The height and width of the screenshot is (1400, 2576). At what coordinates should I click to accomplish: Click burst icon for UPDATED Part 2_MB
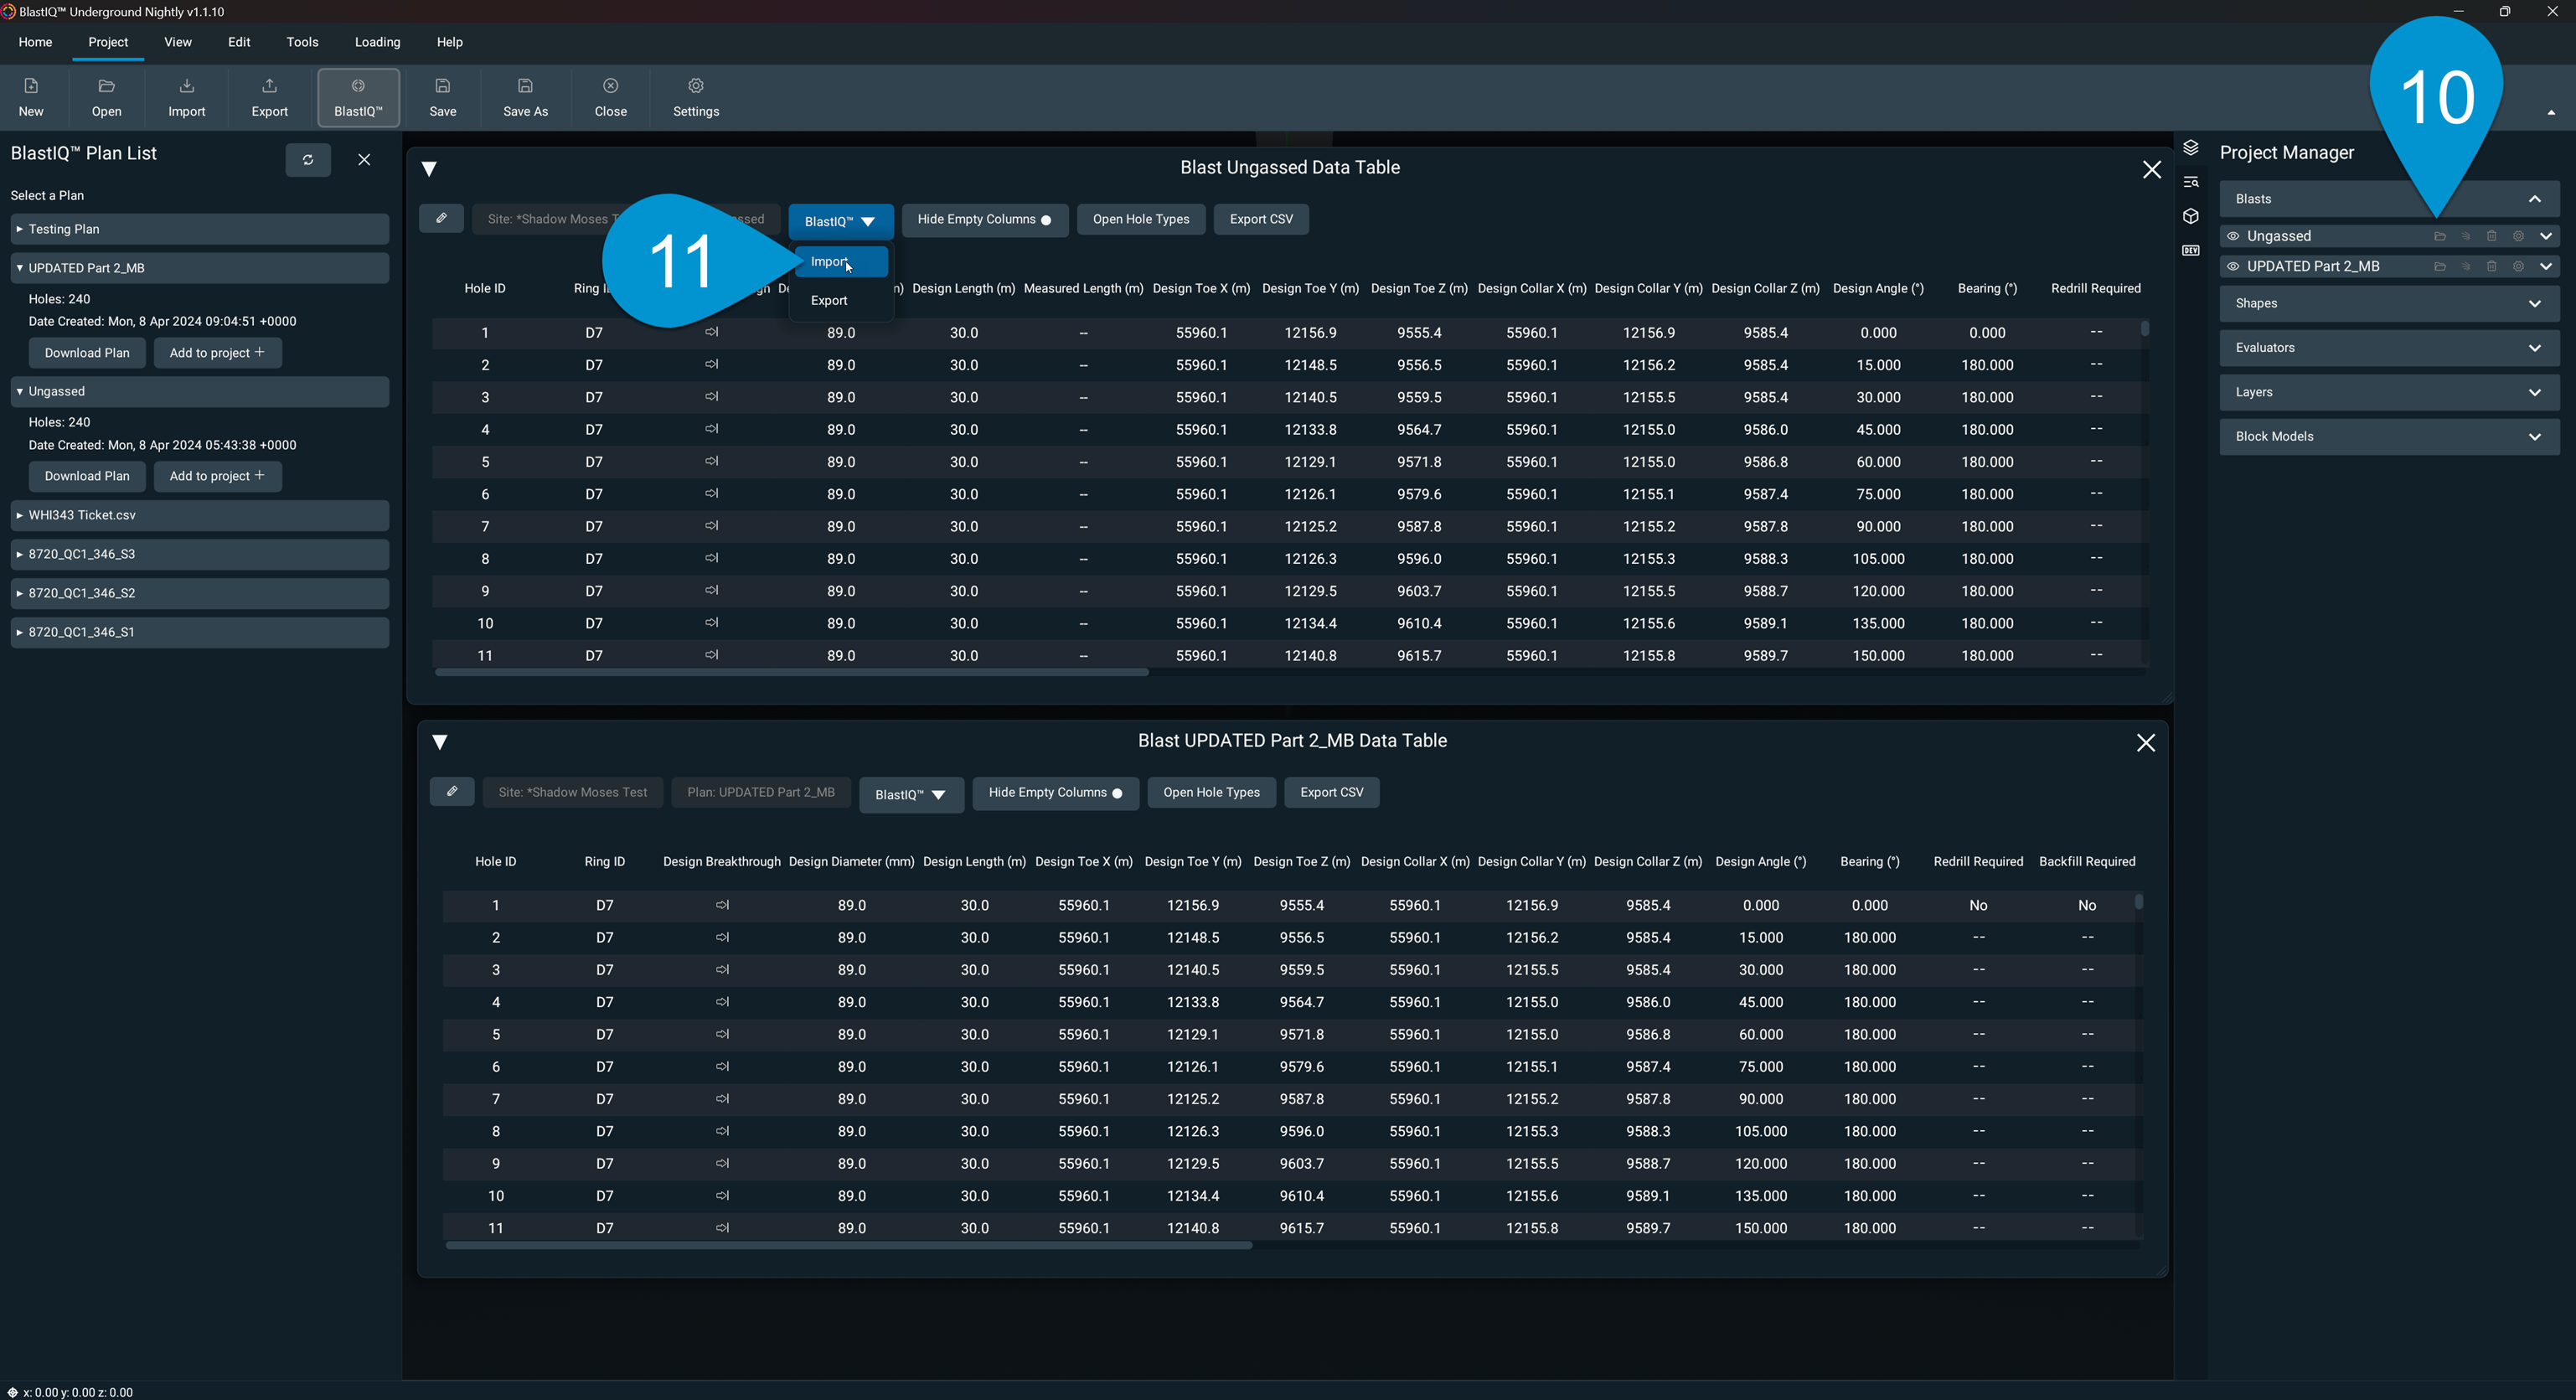coord(2465,266)
